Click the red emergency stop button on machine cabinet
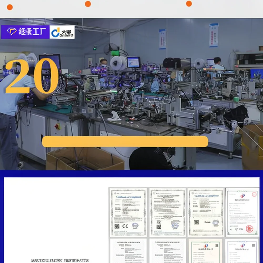Image resolution: width=263 pixels, height=263 pixels. [58, 126]
